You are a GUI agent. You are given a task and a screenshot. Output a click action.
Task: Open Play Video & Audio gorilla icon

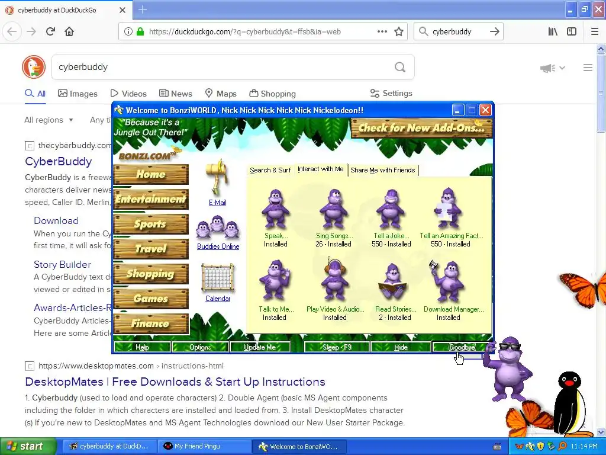(x=334, y=280)
